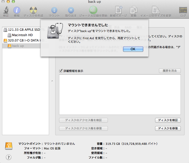The width and height of the screenshot is (189, 163).
Task: Click ジャーナル記録を開始 journaling icon
Action: point(93,10)
